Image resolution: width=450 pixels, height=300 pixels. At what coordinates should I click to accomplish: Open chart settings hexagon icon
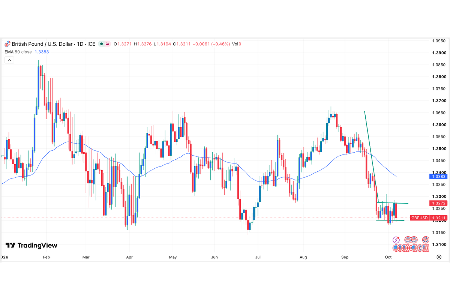point(439,257)
